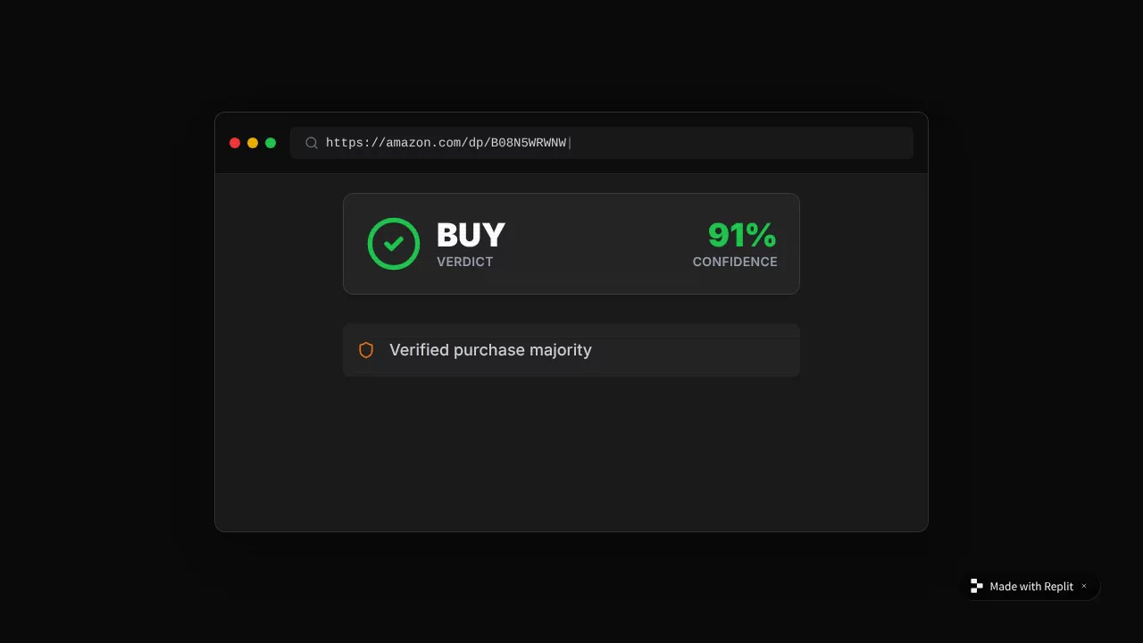Click empty address bar space right of URL
Image resolution: width=1143 pixels, height=643 pixels.
pyautogui.click(x=759, y=143)
